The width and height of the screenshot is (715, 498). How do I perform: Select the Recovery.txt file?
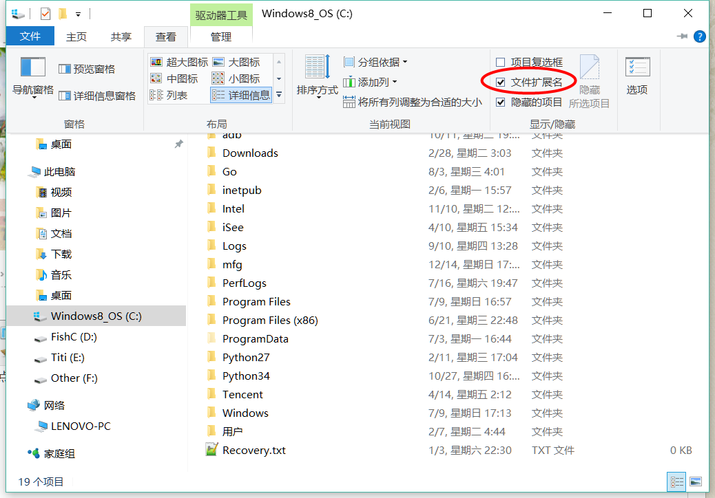click(x=253, y=451)
